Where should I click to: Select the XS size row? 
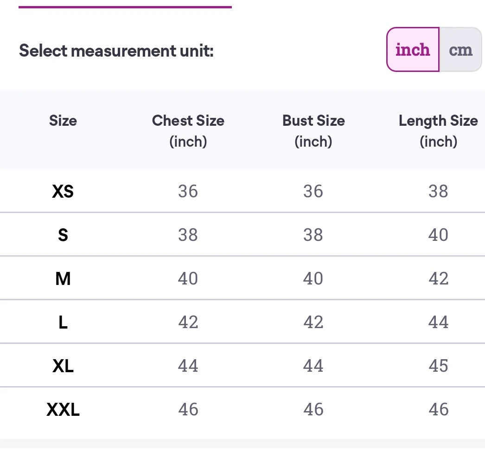tap(63, 191)
